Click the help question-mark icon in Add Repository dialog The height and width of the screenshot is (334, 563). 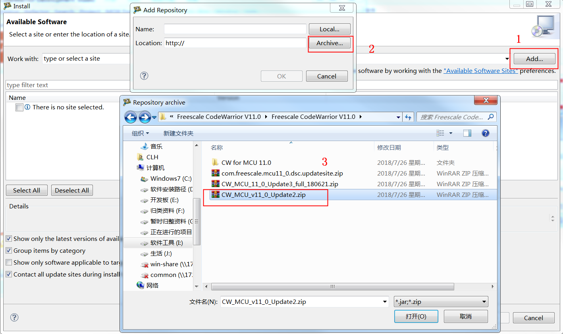coord(144,76)
